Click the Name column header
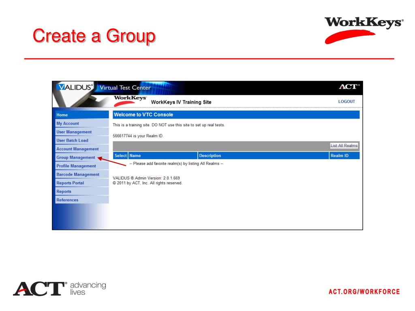Image resolution: width=415 pixels, height=311 pixels. [x=163, y=155]
